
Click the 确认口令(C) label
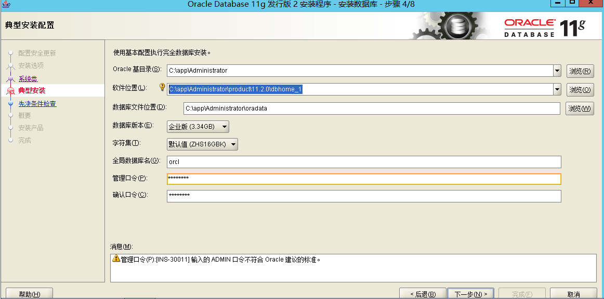pyautogui.click(x=130, y=195)
